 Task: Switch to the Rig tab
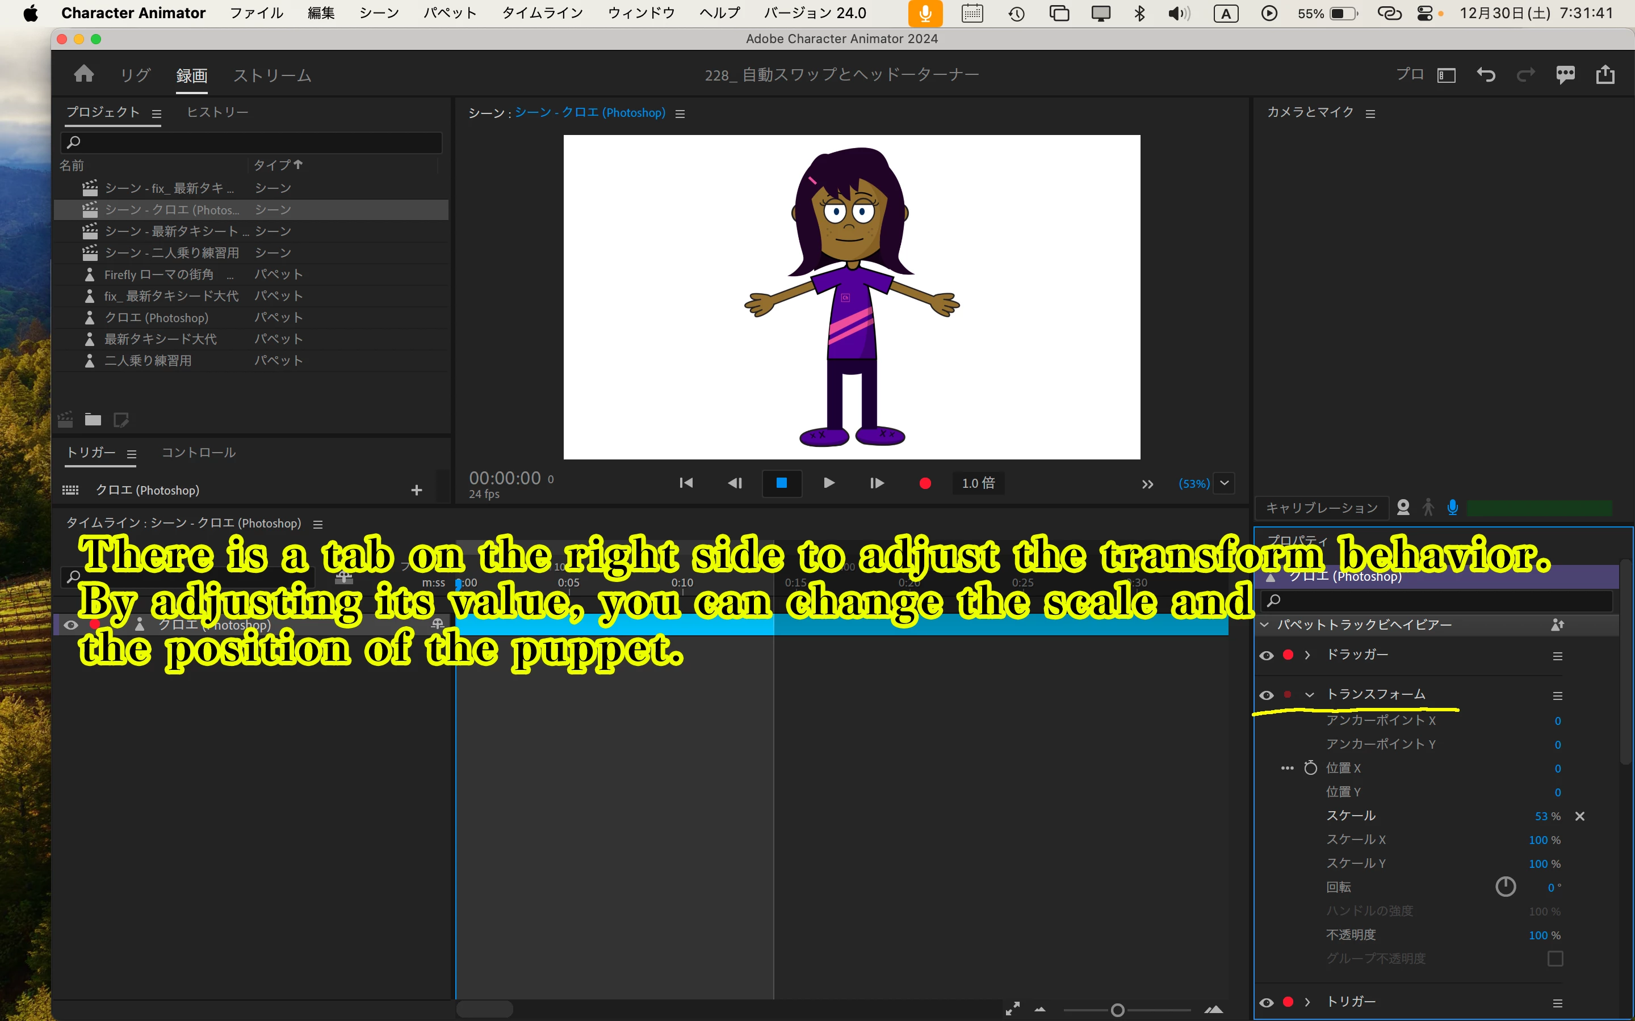click(135, 75)
